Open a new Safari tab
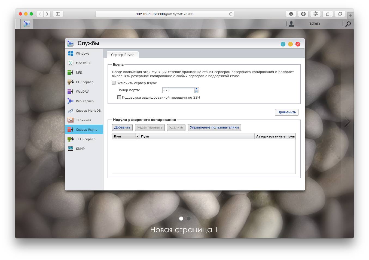The height and width of the screenshot is (260, 369). 350,15
